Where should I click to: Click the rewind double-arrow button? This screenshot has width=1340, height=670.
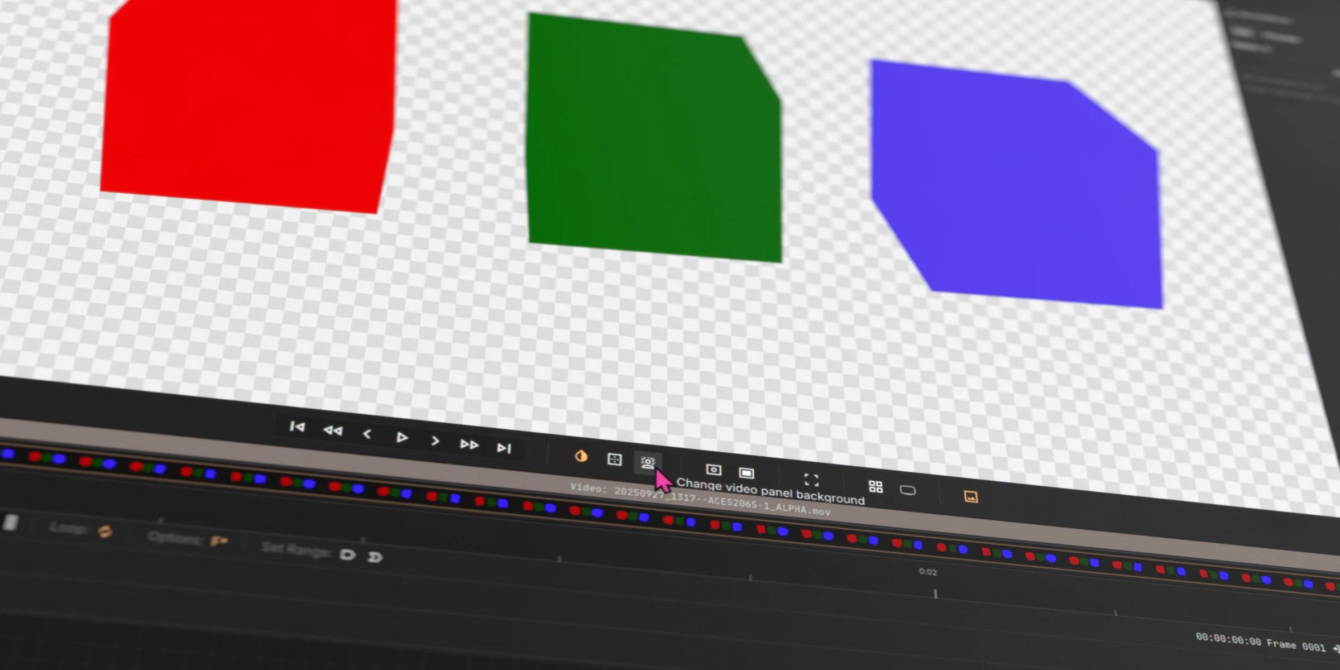point(333,430)
